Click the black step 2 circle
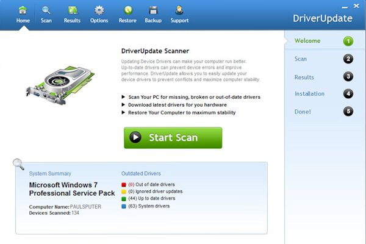This screenshot has height=244, width=366. tap(348, 59)
